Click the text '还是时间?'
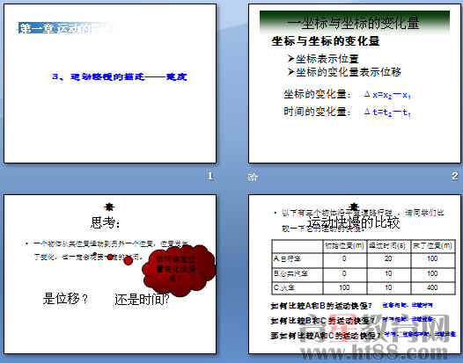 (x=142, y=300)
